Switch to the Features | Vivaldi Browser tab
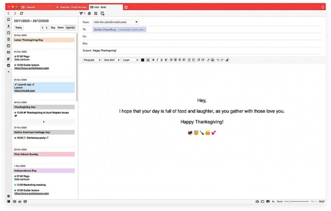Viewport: 331px width, 211px height. [71, 7]
